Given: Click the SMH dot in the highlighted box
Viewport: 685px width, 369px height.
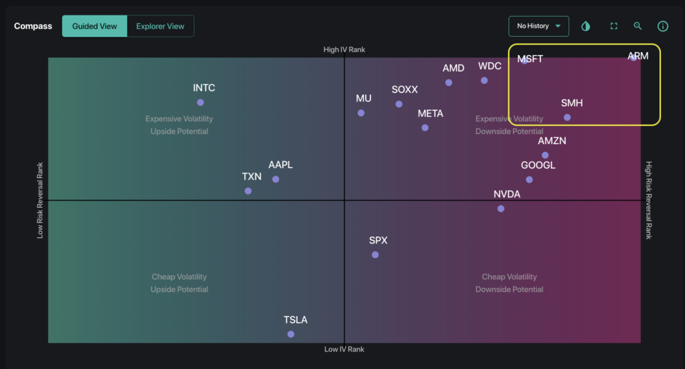Looking at the screenshot, I should (567, 117).
